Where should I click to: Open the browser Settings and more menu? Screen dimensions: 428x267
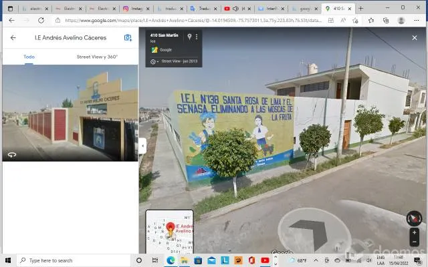416,21
